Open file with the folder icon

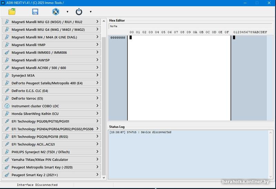pos(12,12)
